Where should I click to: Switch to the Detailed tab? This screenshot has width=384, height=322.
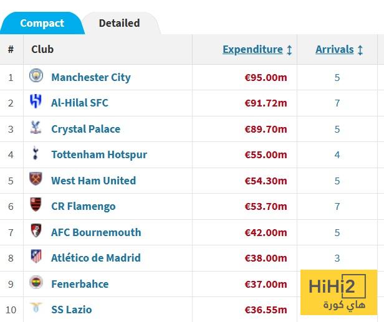click(119, 24)
